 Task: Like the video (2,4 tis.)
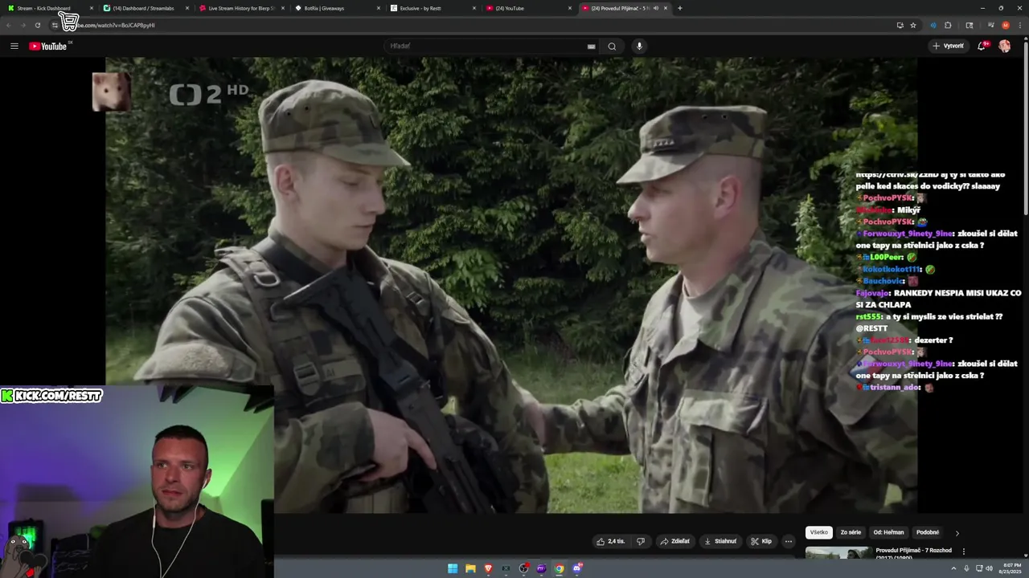[610, 541]
